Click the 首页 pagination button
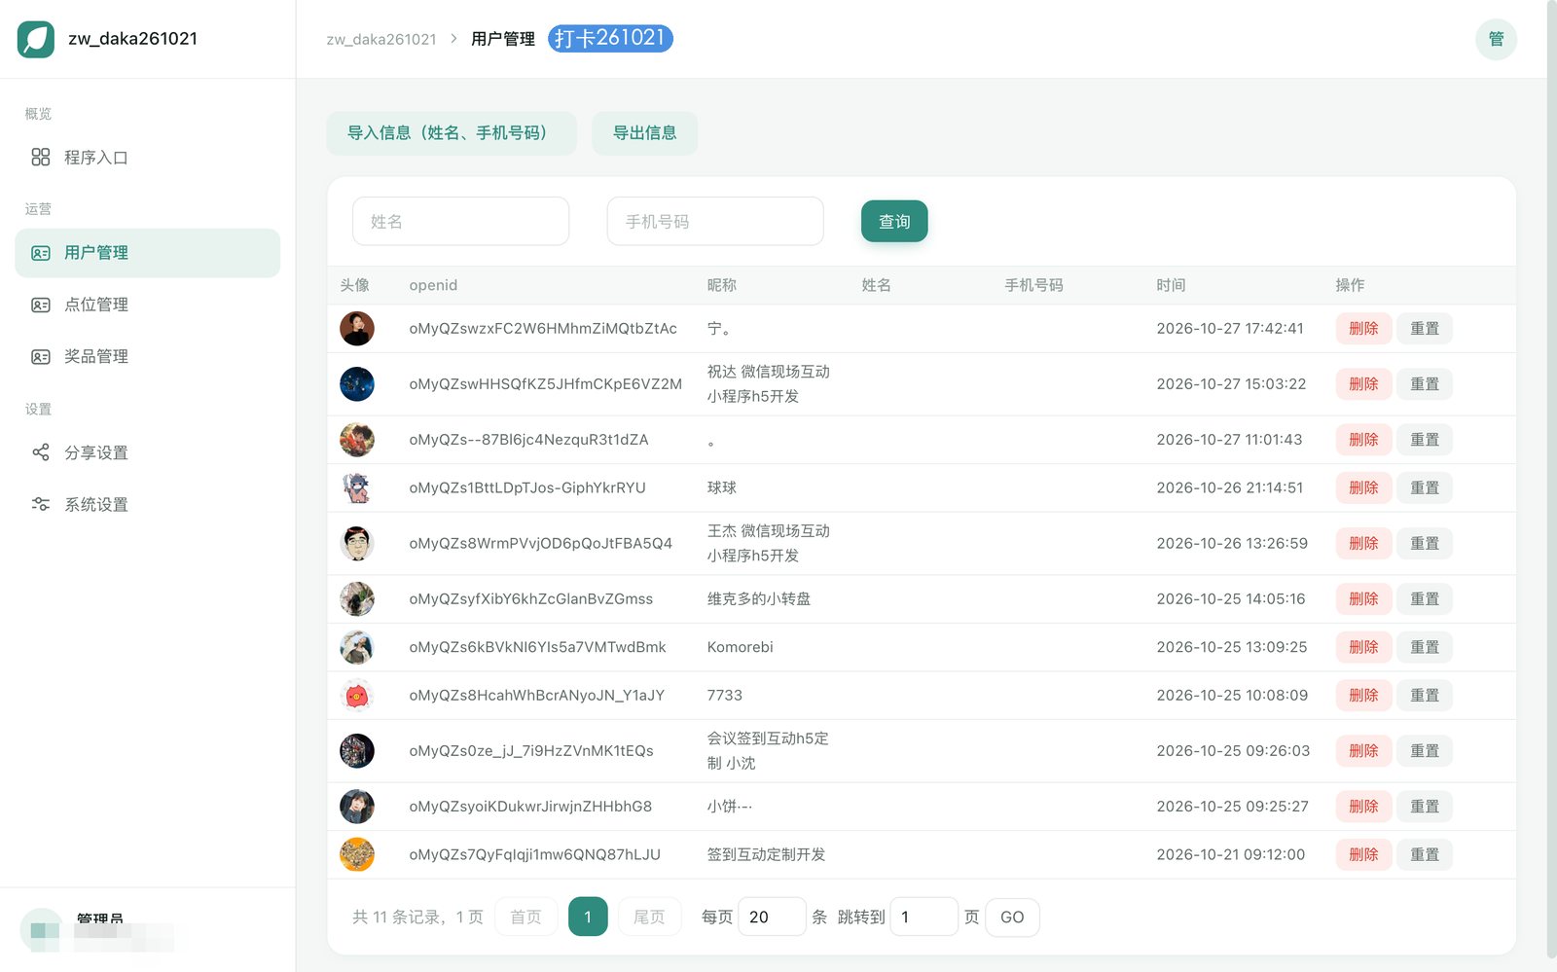Image resolution: width=1557 pixels, height=972 pixels. [525, 917]
